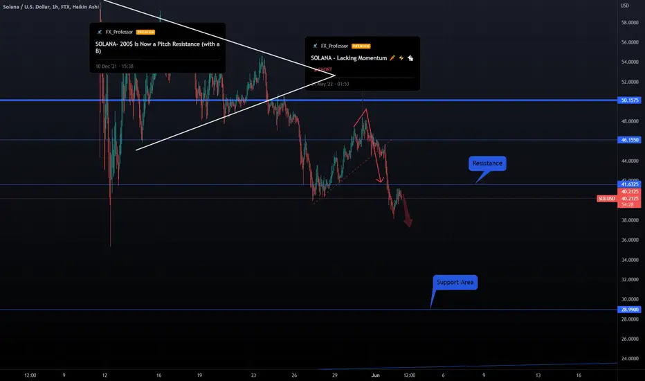Click the '13' date on the time axis
The width and height of the screenshot is (645, 381).
pos(538,375)
